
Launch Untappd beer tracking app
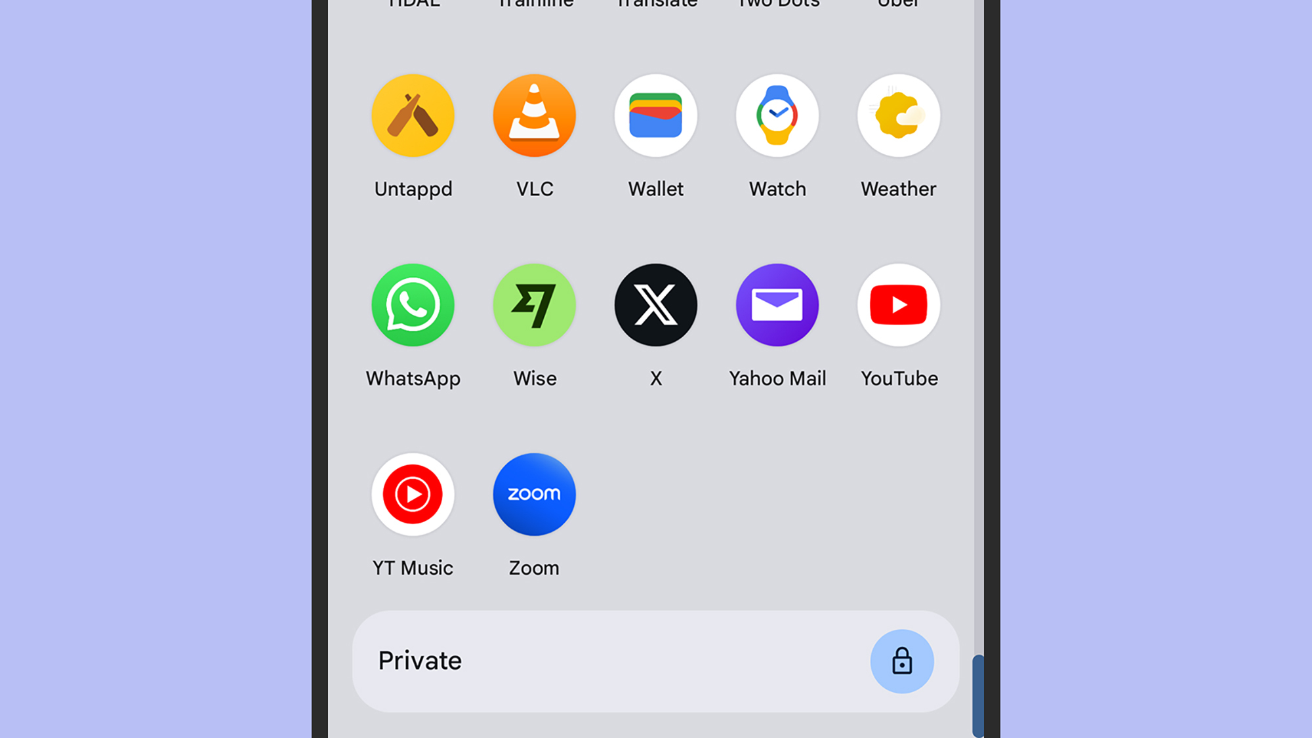click(413, 115)
